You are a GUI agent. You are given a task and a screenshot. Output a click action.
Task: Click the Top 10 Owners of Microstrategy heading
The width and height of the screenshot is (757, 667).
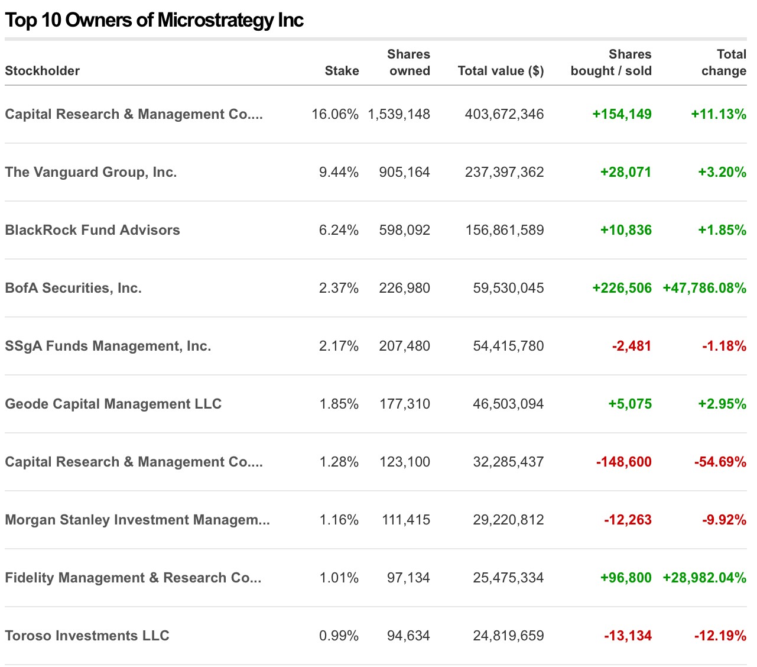coord(154,20)
